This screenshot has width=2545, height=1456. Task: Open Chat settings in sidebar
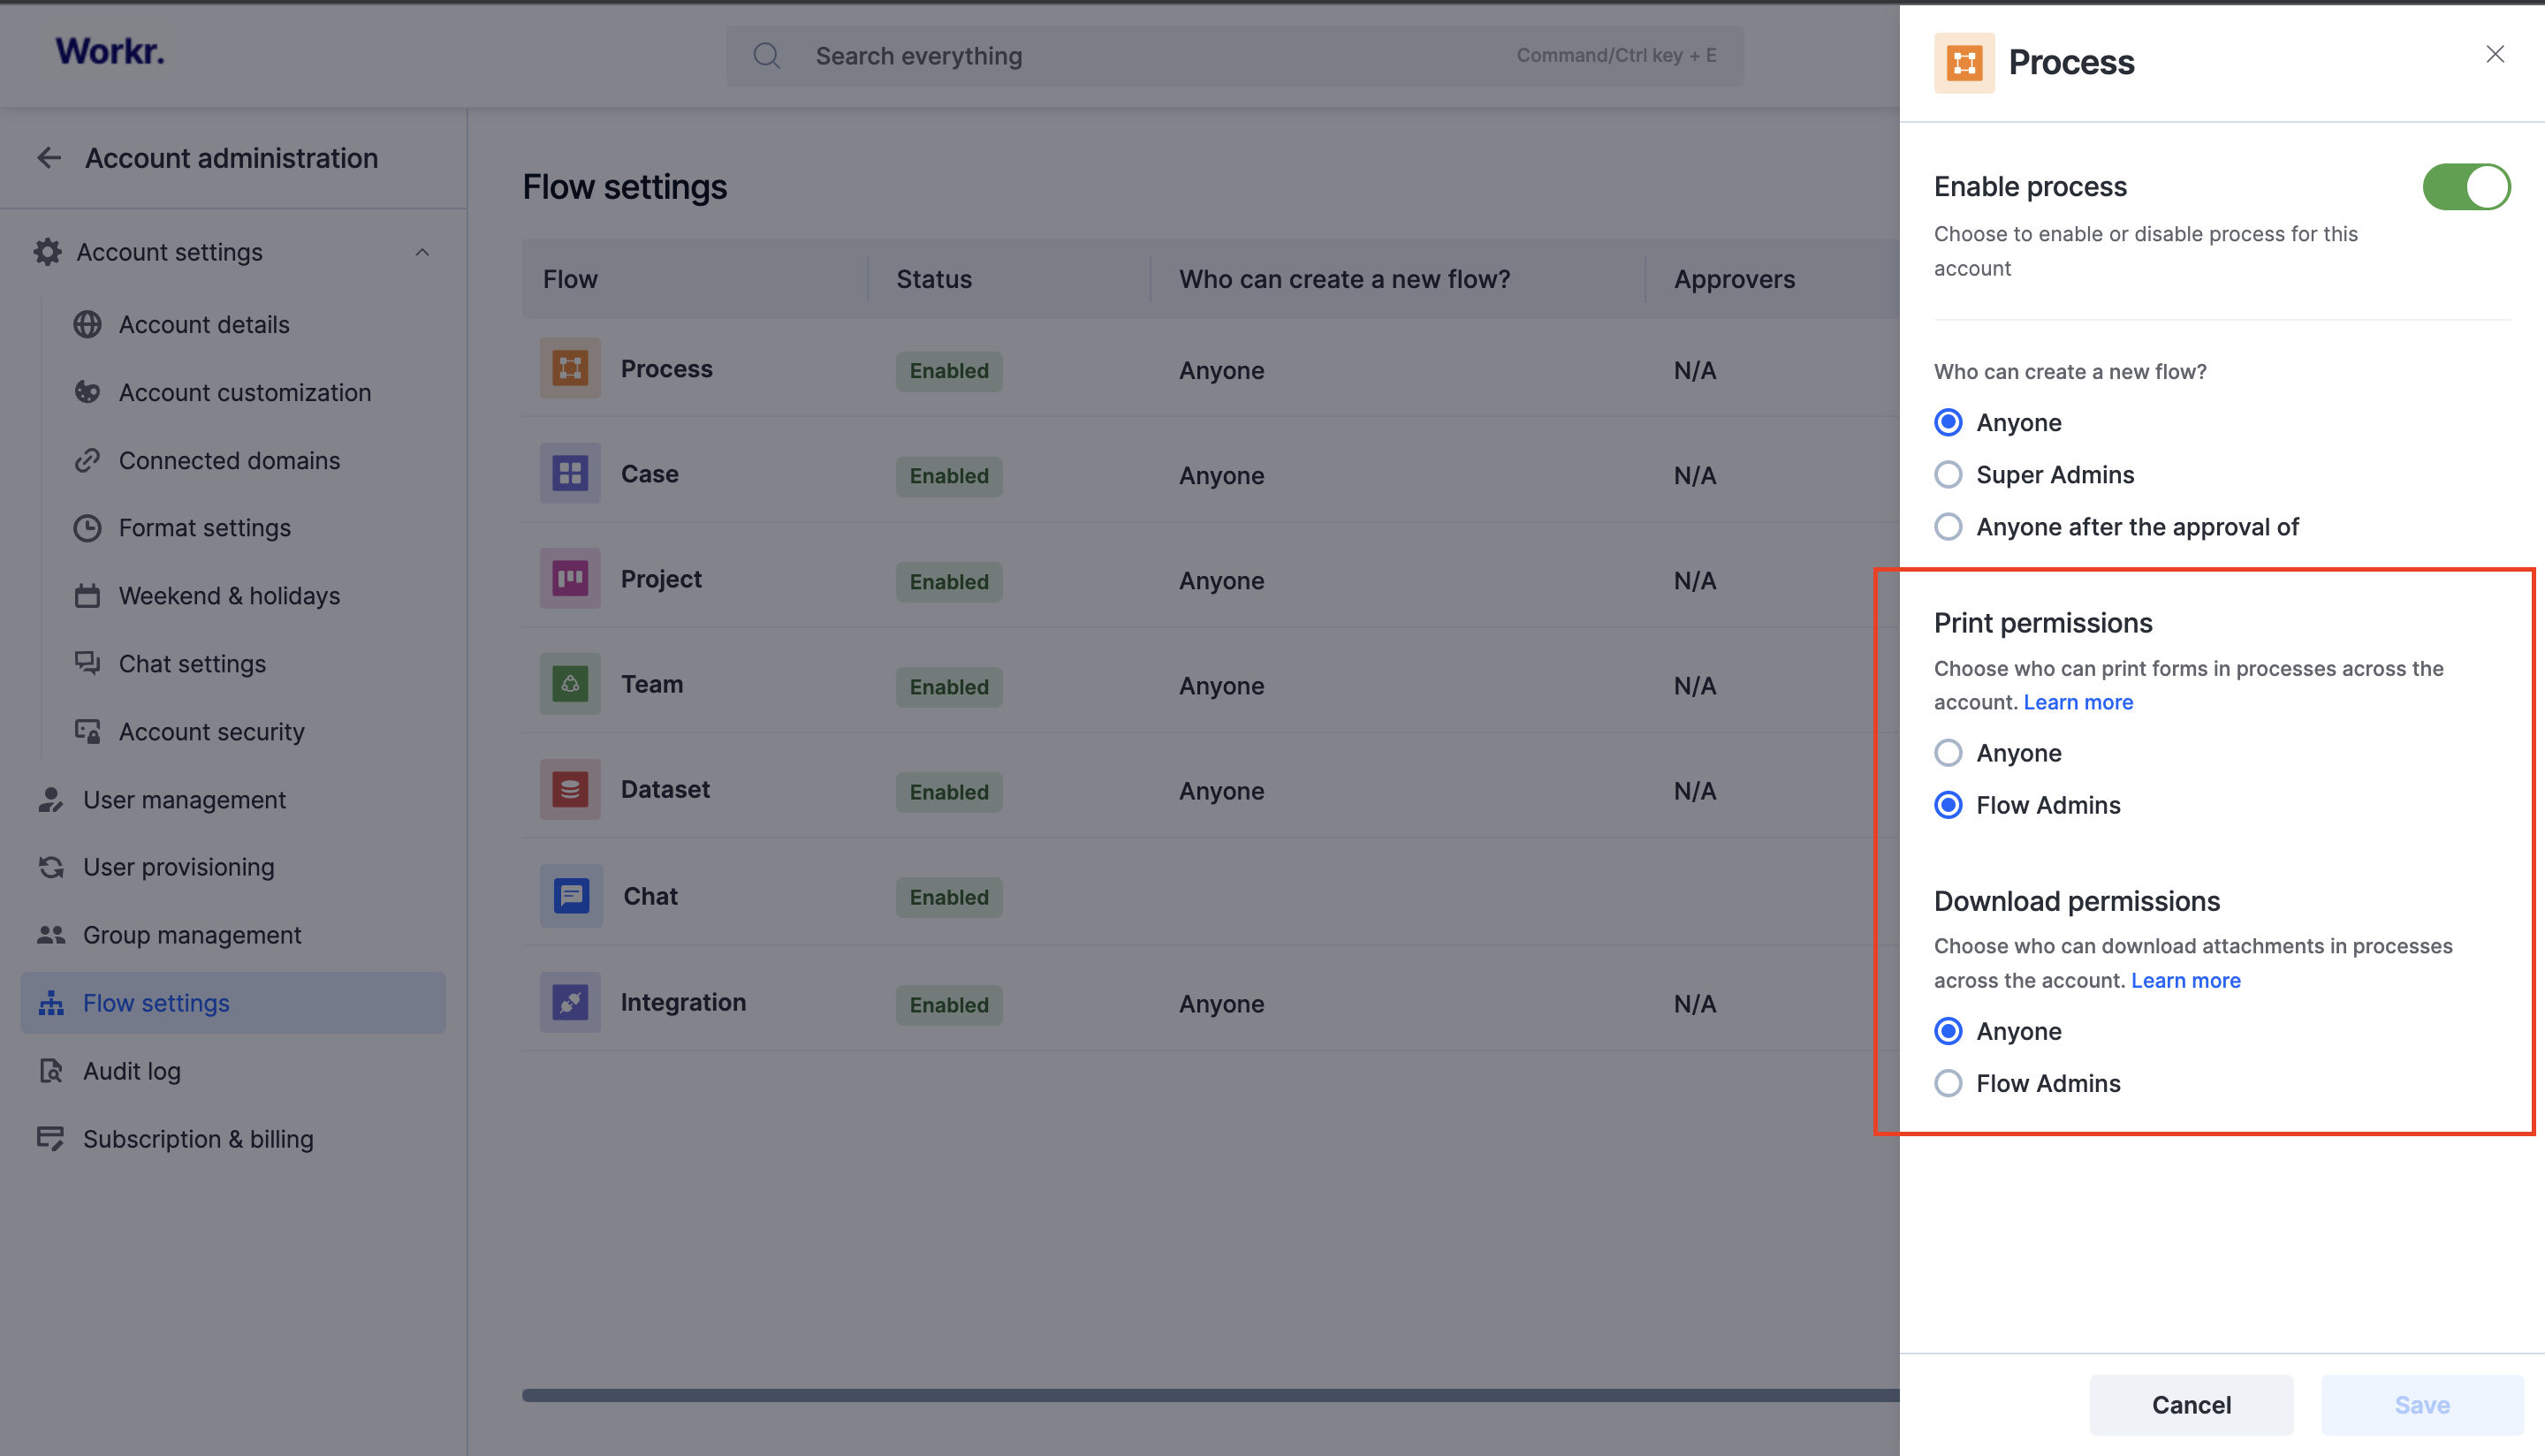point(192,664)
